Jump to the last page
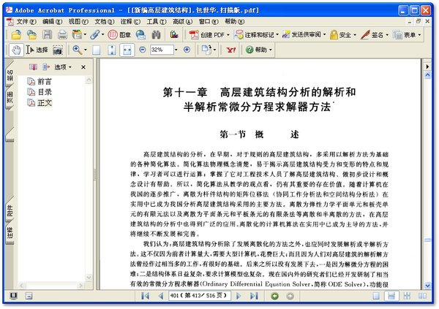This screenshot has height=309, width=439. click(x=254, y=296)
